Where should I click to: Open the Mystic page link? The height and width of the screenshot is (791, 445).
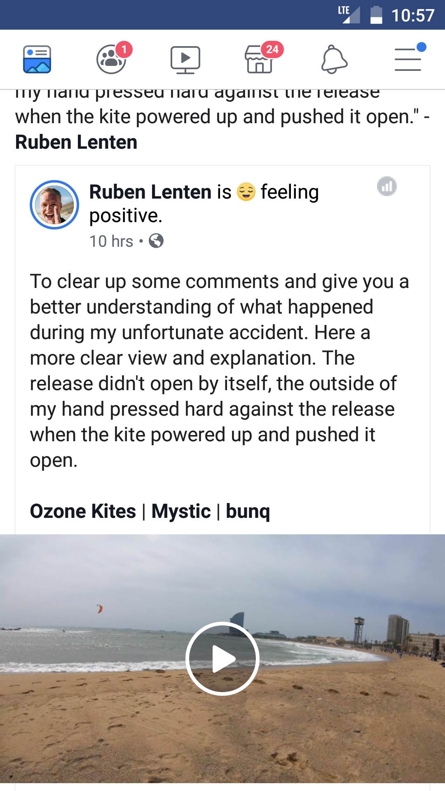click(181, 511)
